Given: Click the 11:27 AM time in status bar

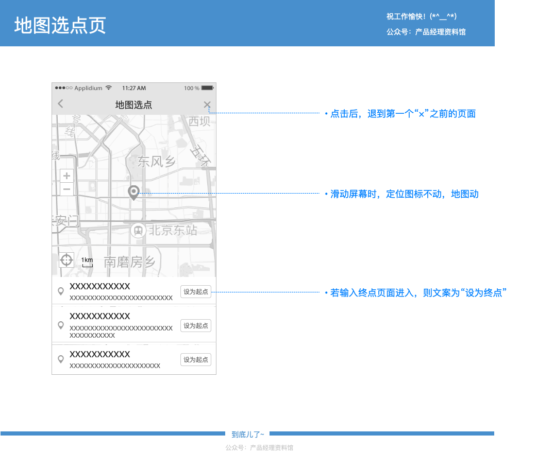Looking at the screenshot, I should [x=134, y=88].
